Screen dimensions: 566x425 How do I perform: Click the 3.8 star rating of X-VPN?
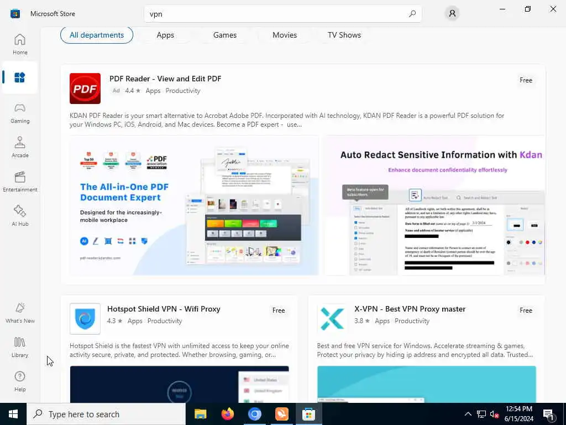[362, 321]
